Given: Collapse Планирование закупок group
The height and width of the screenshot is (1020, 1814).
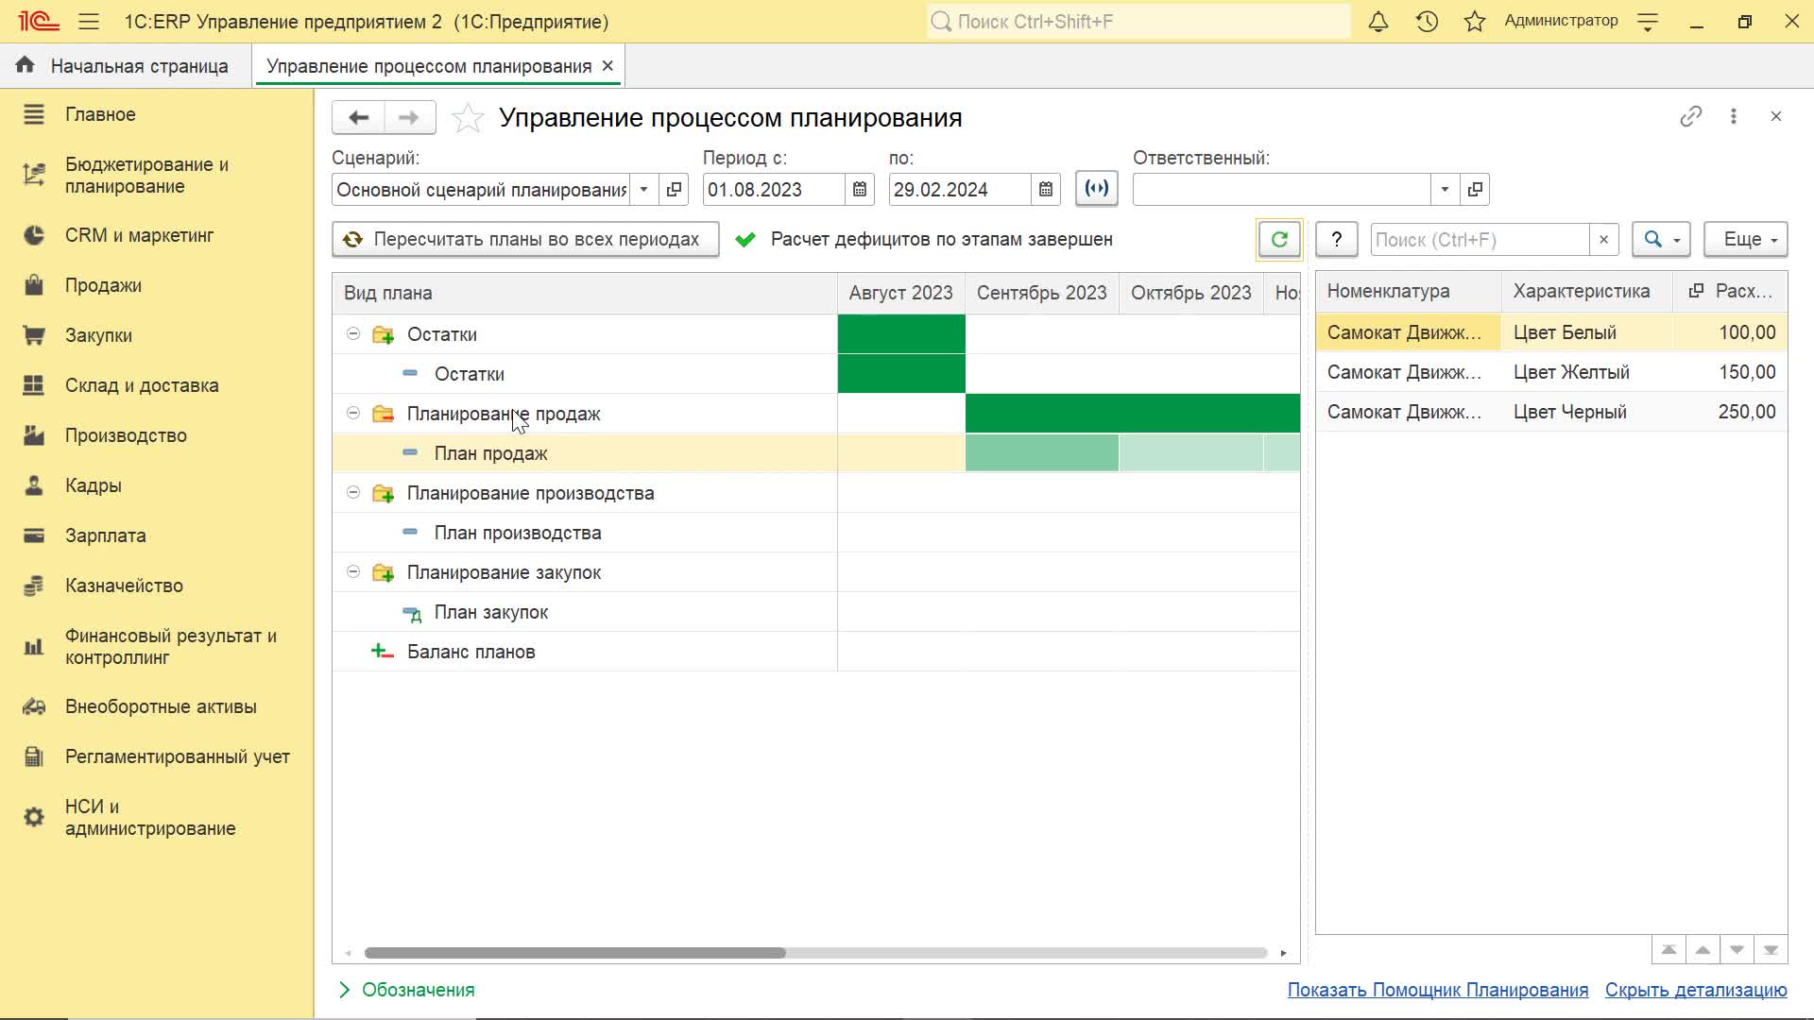Looking at the screenshot, I should [353, 571].
